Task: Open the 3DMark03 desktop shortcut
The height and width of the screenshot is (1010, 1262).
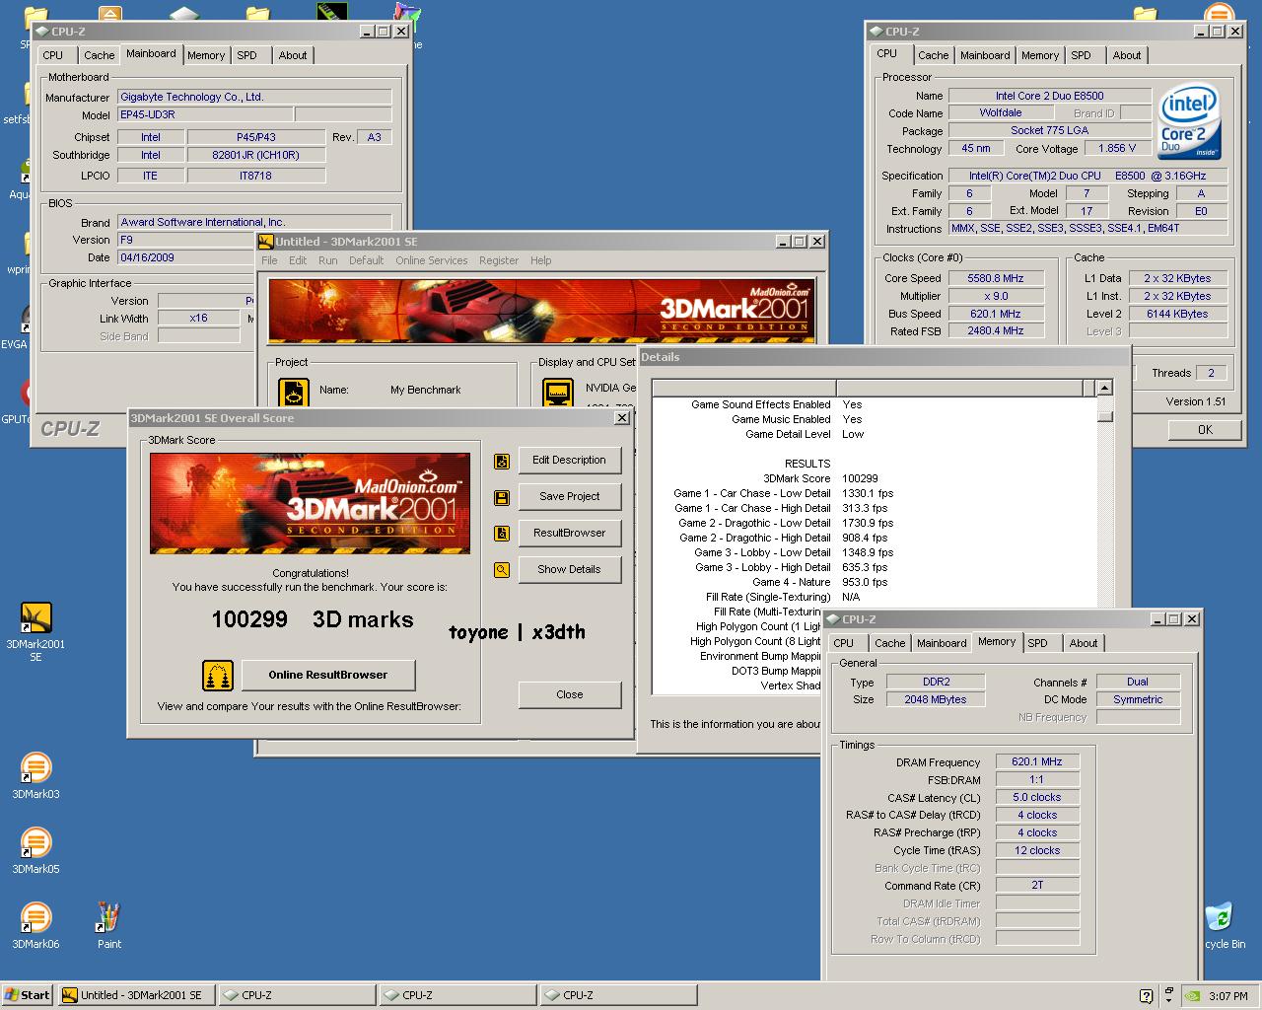Action: coord(35,767)
